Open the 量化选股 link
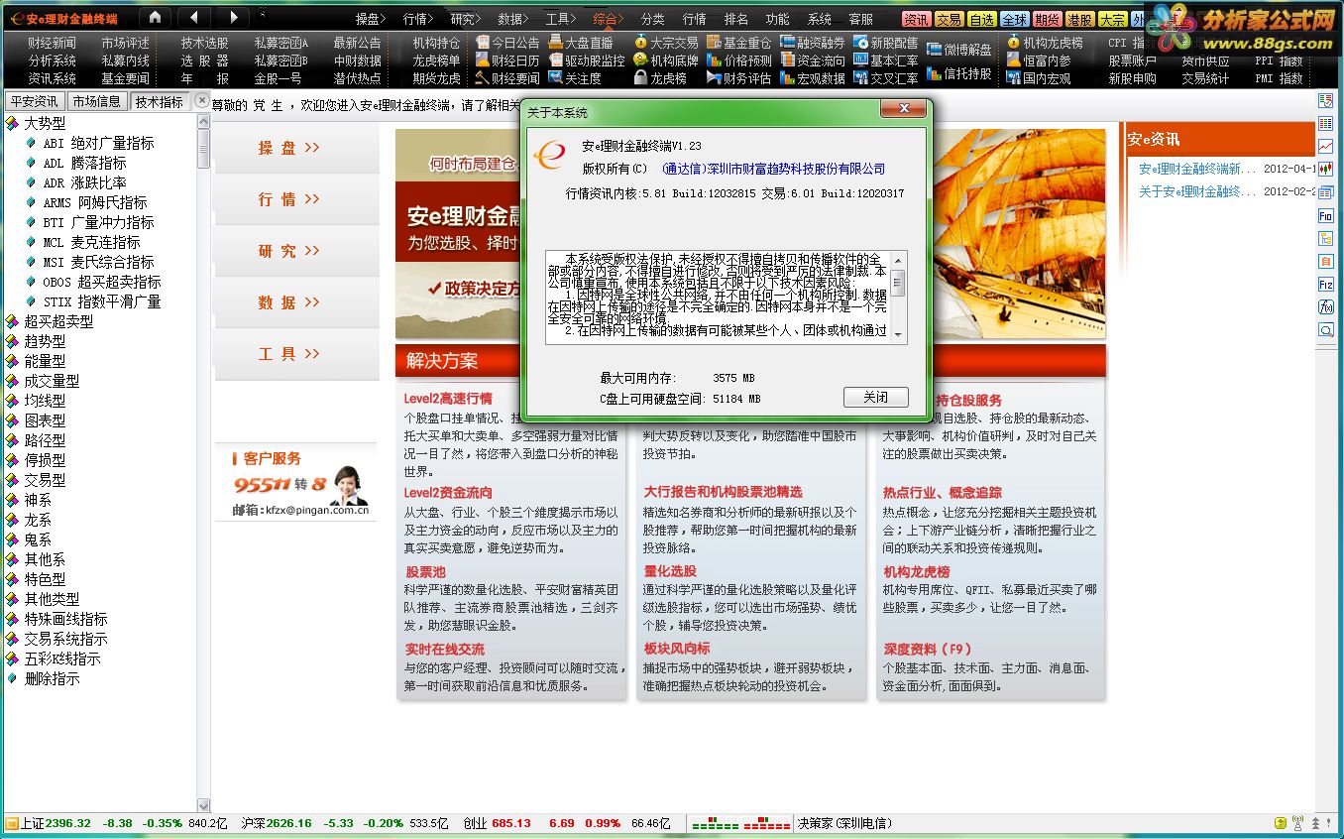 670,571
